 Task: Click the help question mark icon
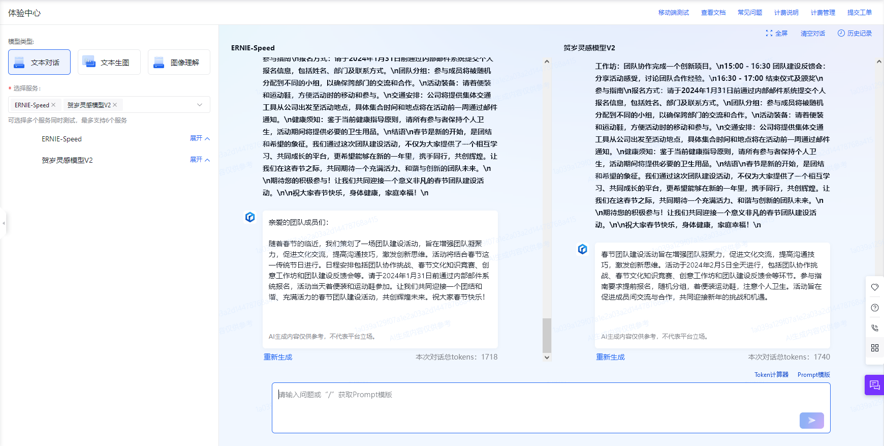click(x=875, y=308)
